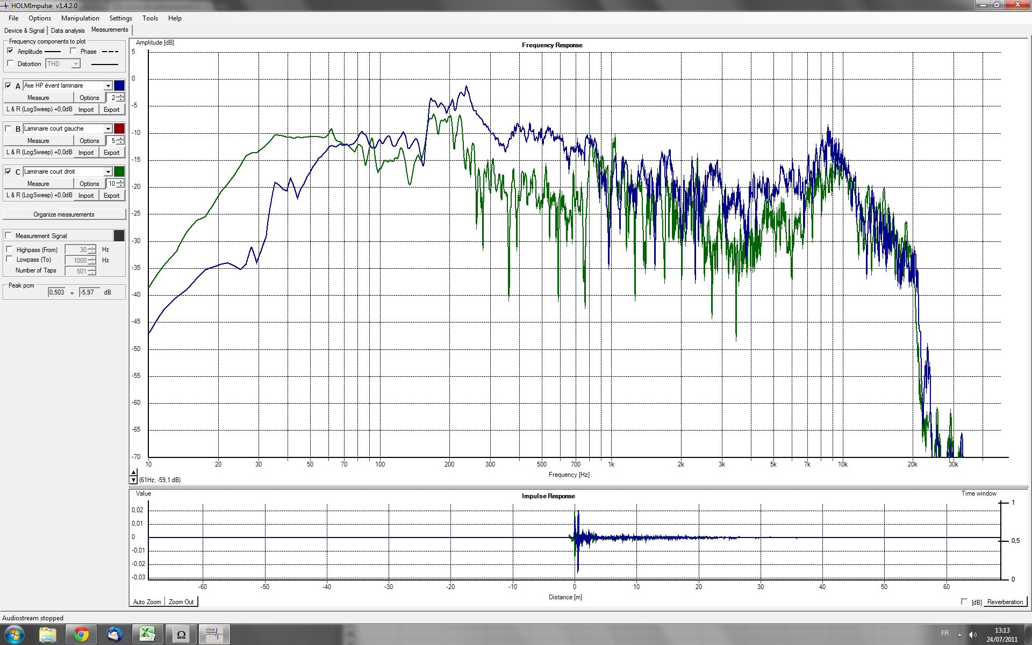This screenshot has height=645, width=1032.
Task: Click Export for measurement B
Action: [x=112, y=152]
